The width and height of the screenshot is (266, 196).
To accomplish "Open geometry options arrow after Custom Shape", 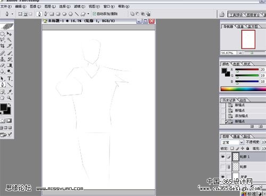I will coord(88,14).
